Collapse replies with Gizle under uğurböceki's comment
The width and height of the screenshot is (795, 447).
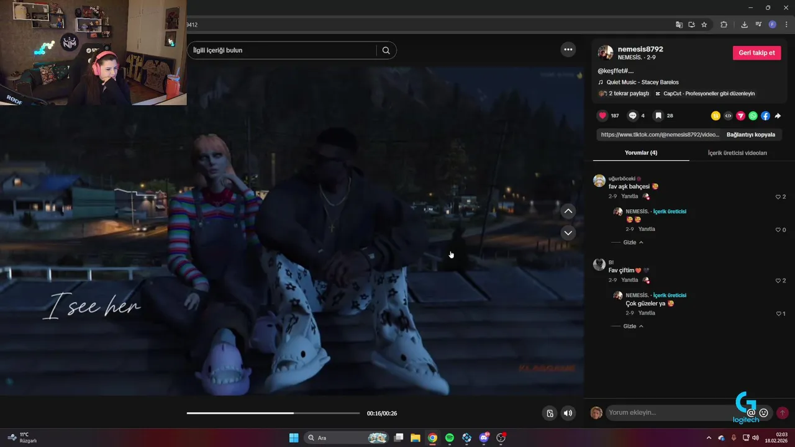click(633, 242)
